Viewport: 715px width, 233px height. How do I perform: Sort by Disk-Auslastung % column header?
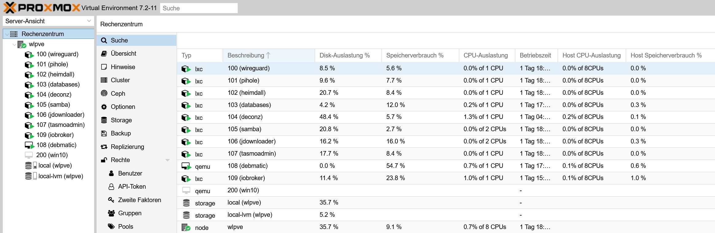click(x=344, y=55)
